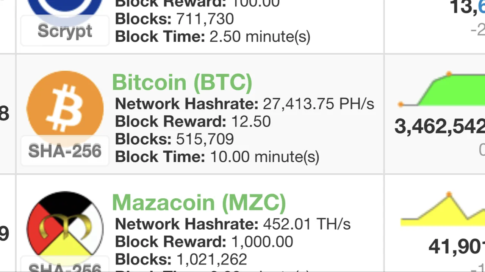This screenshot has height=272, width=485.
Task: Click the Bitcoin difficulty value 3,462,542
Action: click(x=440, y=127)
